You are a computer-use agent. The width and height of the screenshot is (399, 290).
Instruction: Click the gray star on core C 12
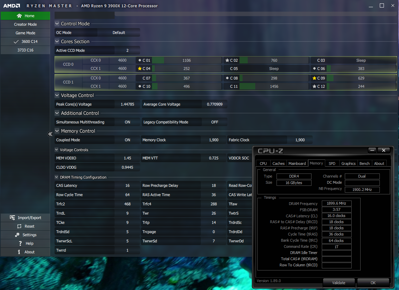[314, 86]
